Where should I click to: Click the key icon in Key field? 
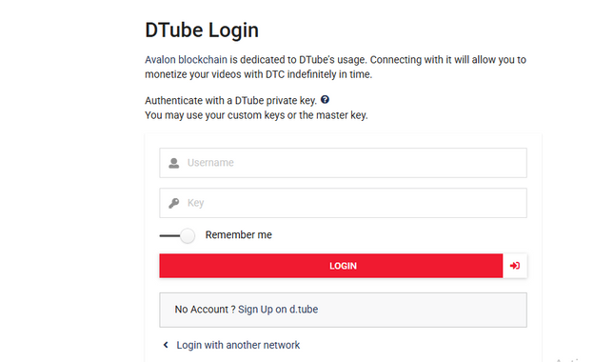coord(174,203)
